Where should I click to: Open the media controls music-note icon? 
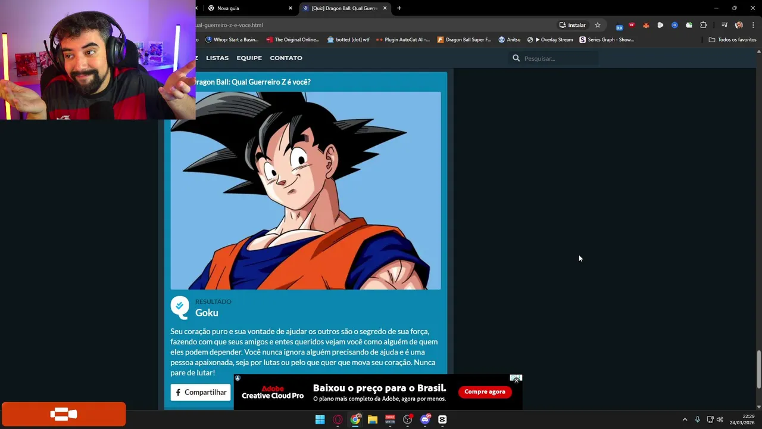(724, 25)
